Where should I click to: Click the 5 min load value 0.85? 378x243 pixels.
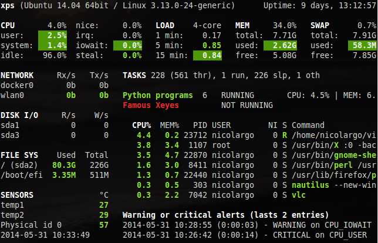212,45
